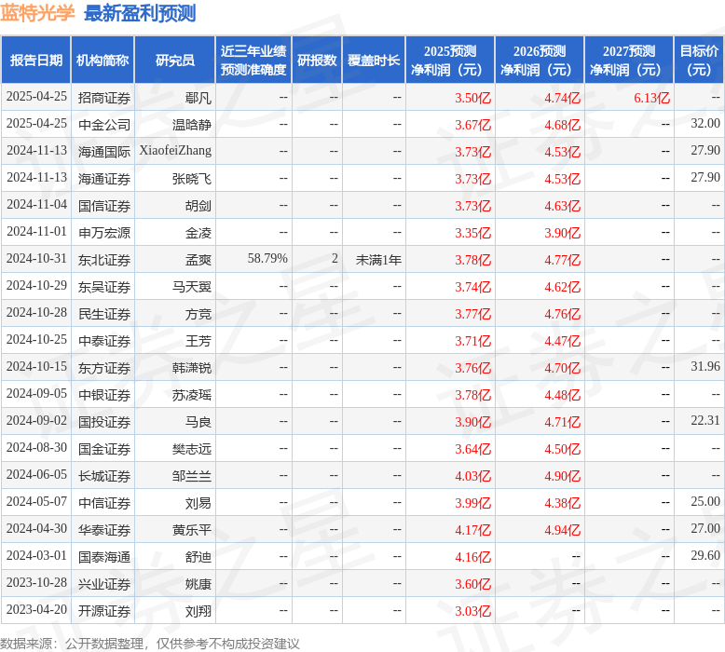
Task: Select 海通国际 institution cell
Action: pos(104,152)
